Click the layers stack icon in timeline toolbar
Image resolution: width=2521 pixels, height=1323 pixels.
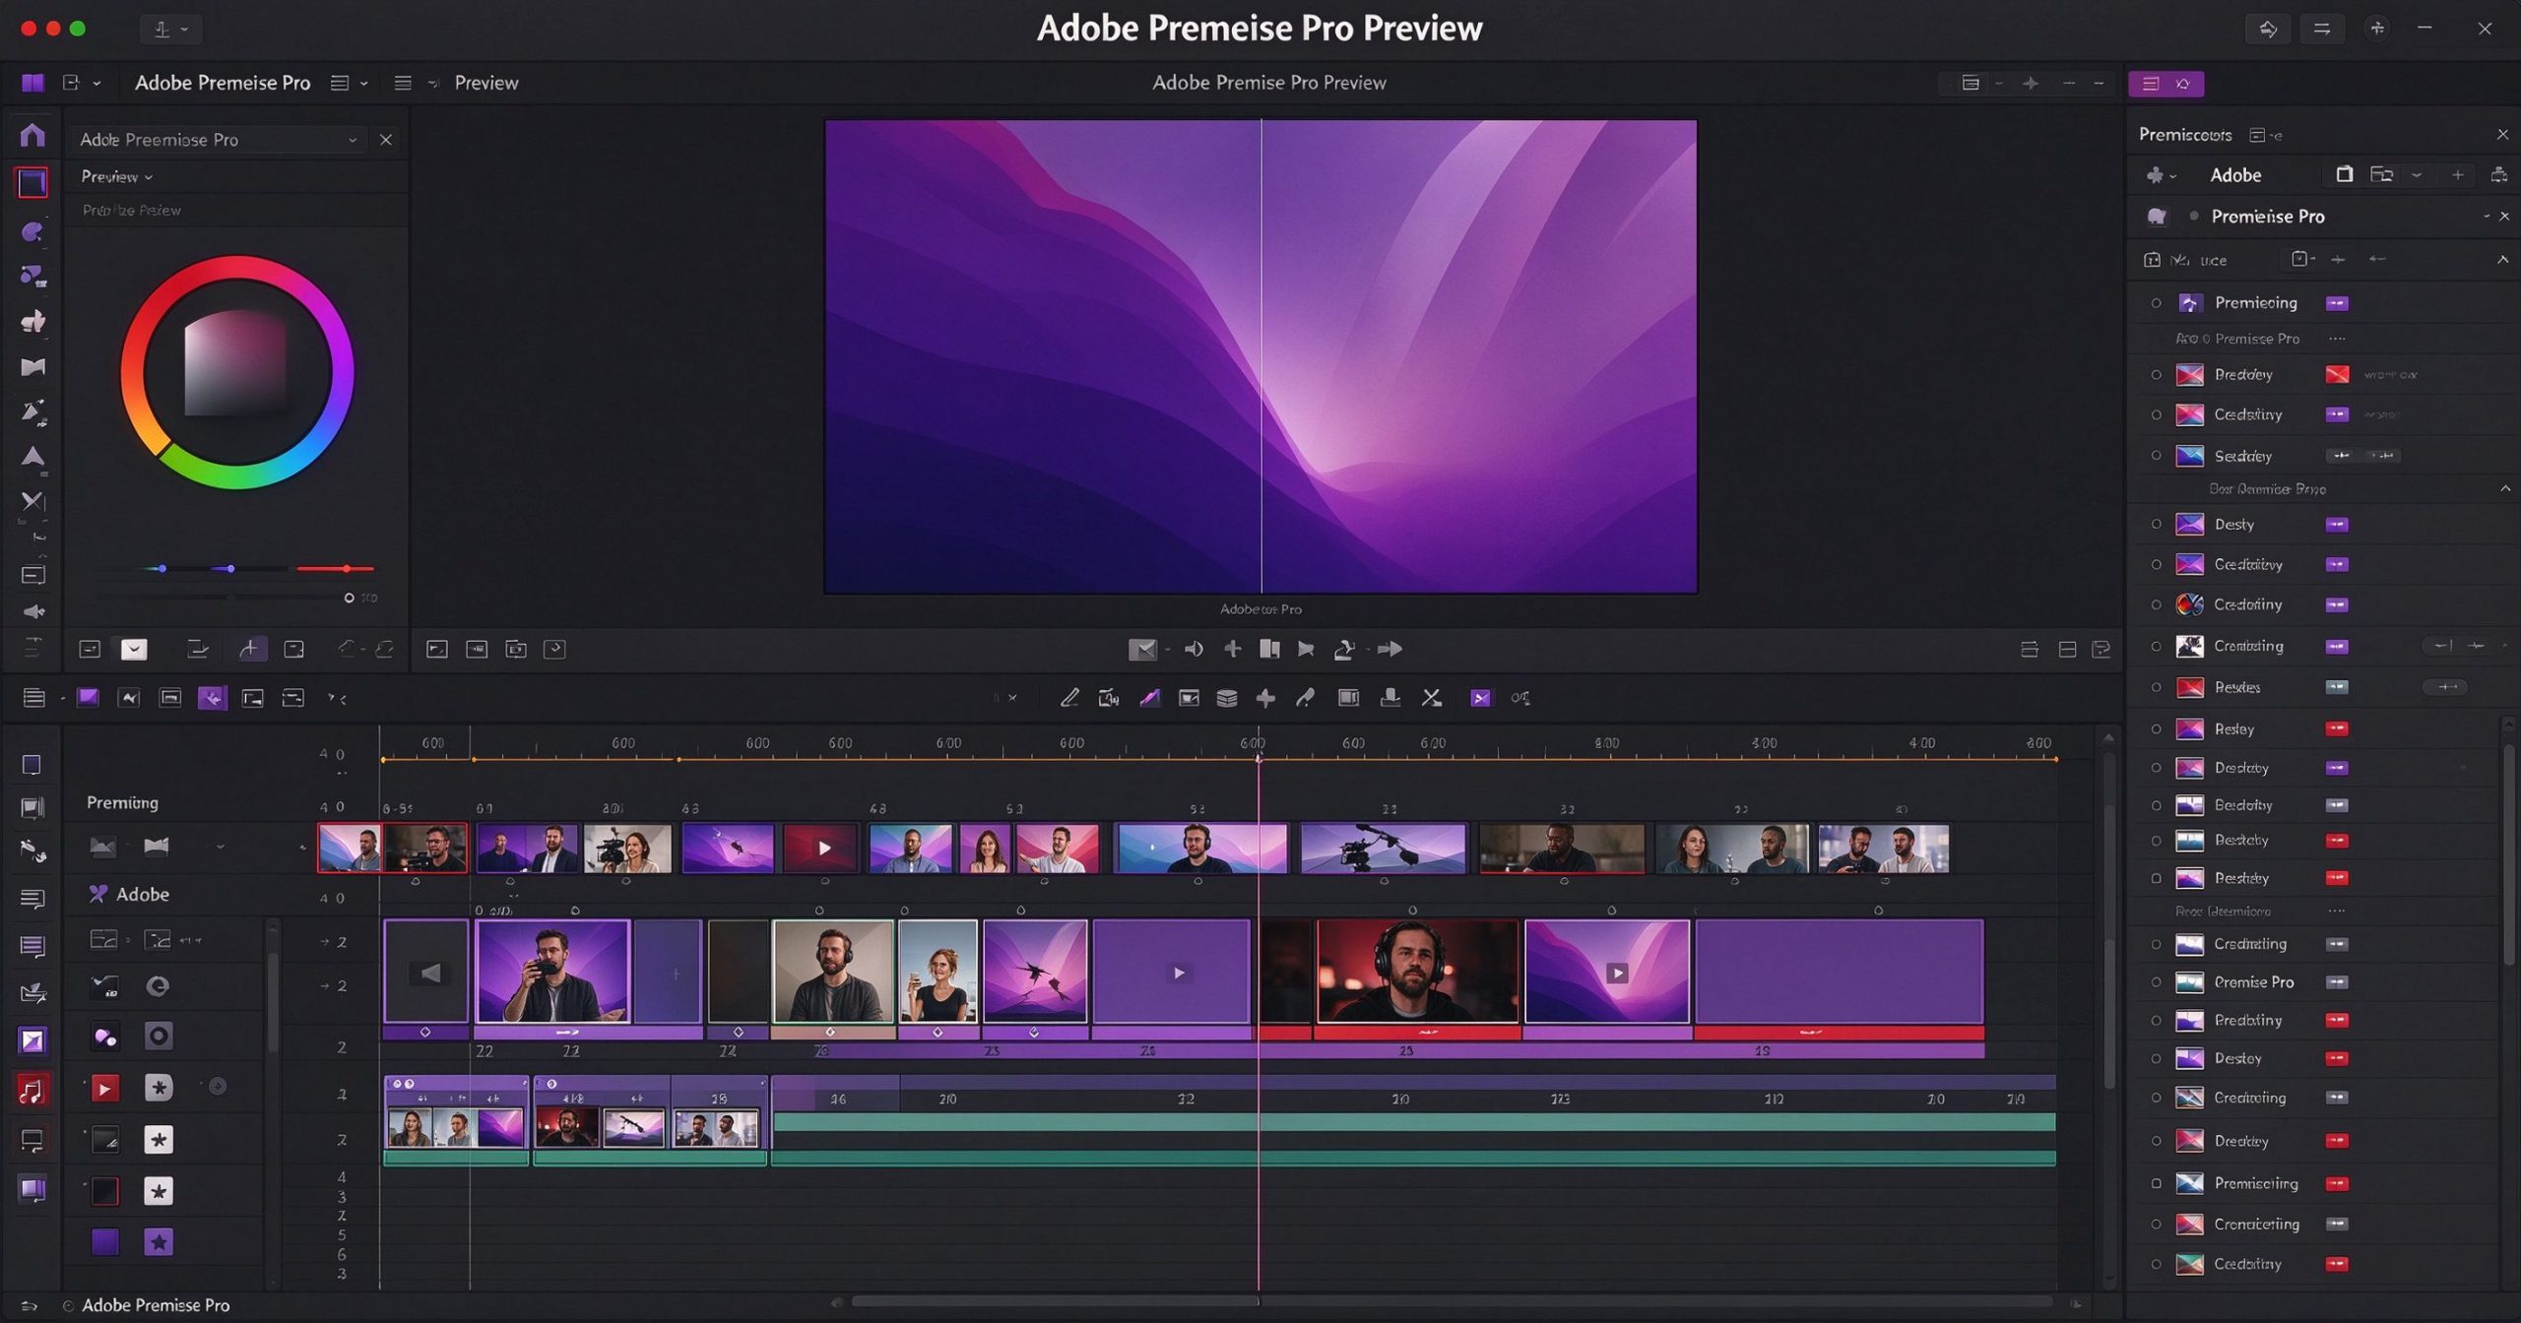coord(1227,698)
